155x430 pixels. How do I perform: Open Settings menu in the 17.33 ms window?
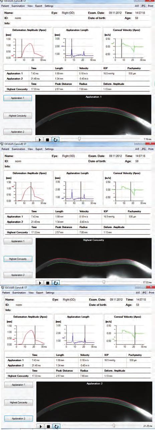click(49, 149)
